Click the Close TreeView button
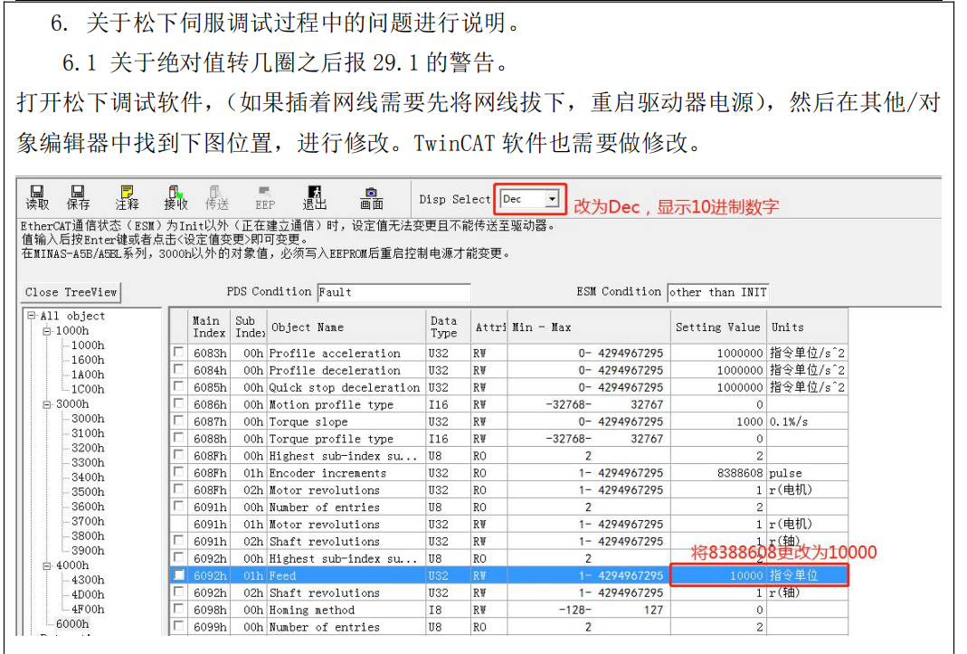This screenshot has height=654, width=967. 71,292
